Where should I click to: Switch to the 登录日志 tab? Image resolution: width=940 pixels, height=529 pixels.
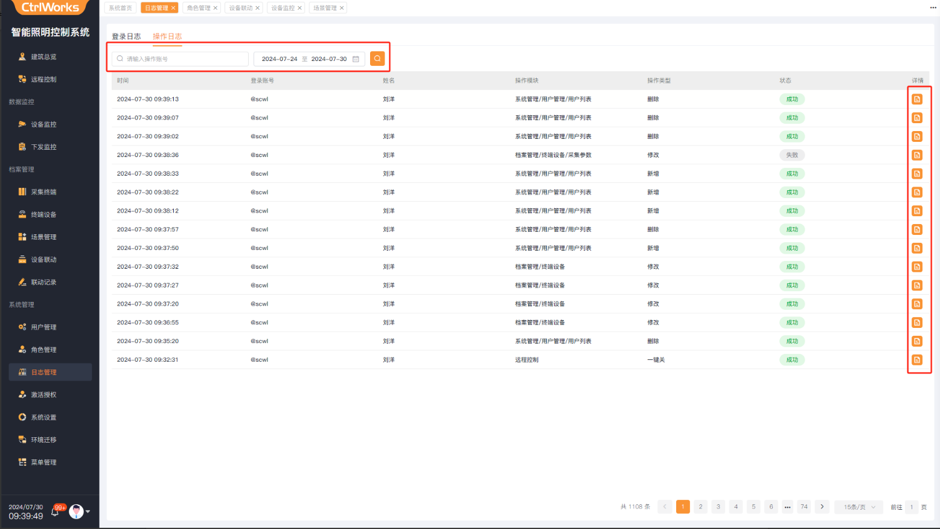coord(126,36)
